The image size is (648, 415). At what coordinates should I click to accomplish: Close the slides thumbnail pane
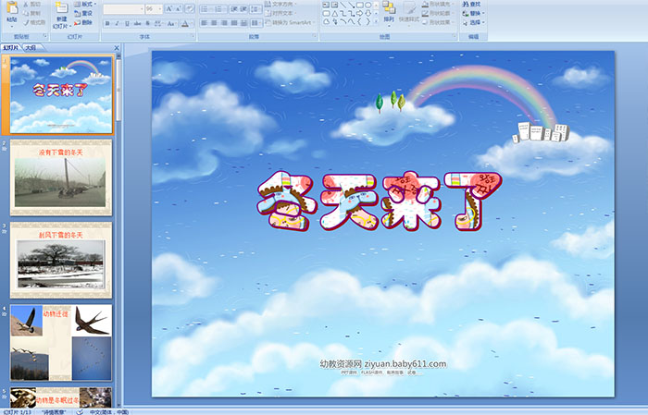[117, 48]
